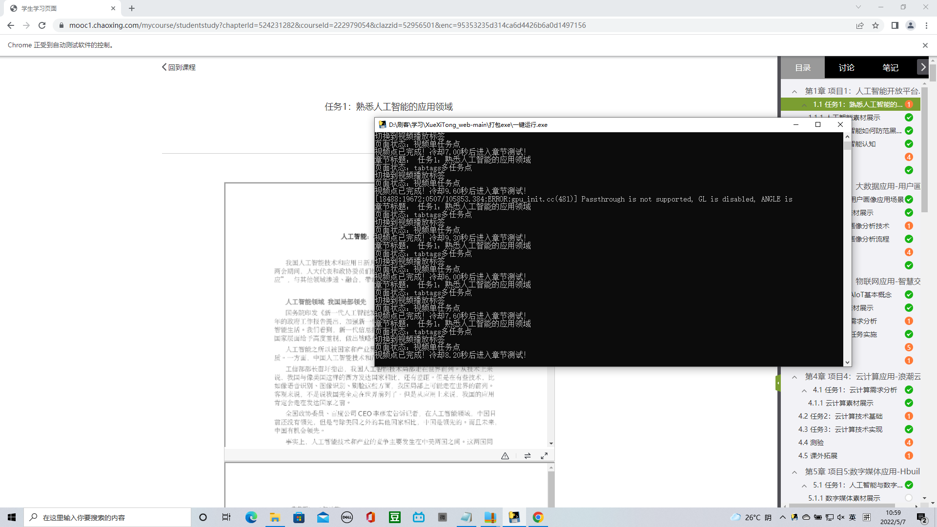This screenshot has width=937, height=527.
Task: Collapse the 第1章 项目1 chapter tree
Action: (x=794, y=91)
